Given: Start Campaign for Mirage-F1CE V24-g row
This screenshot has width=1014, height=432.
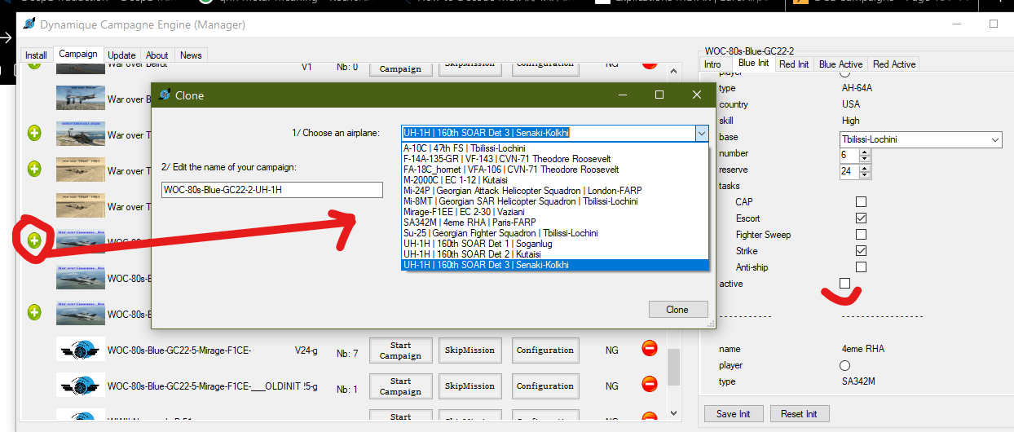Looking at the screenshot, I should pos(400,350).
